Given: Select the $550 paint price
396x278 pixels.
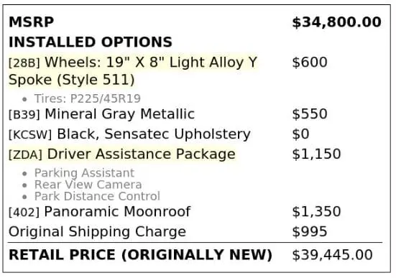Looking at the screenshot, I should tap(310, 114).
